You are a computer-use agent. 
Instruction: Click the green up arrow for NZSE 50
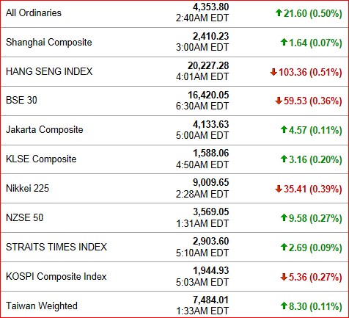point(284,217)
